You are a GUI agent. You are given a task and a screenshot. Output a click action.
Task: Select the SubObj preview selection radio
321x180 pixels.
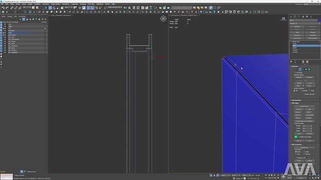point(301,90)
